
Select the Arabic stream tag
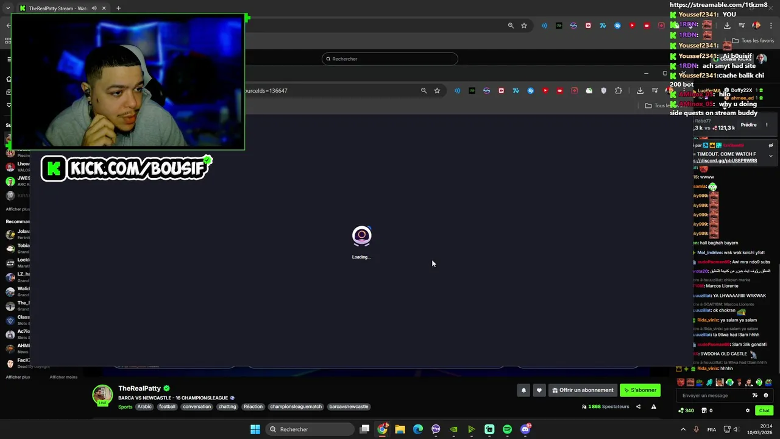144,407
